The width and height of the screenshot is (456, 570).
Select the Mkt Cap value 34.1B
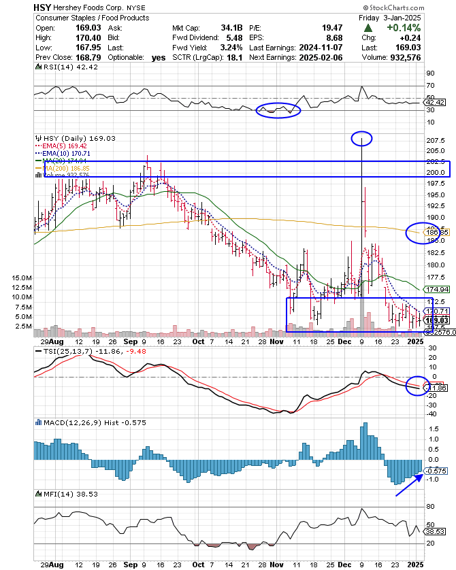pyautogui.click(x=231, y=28)
